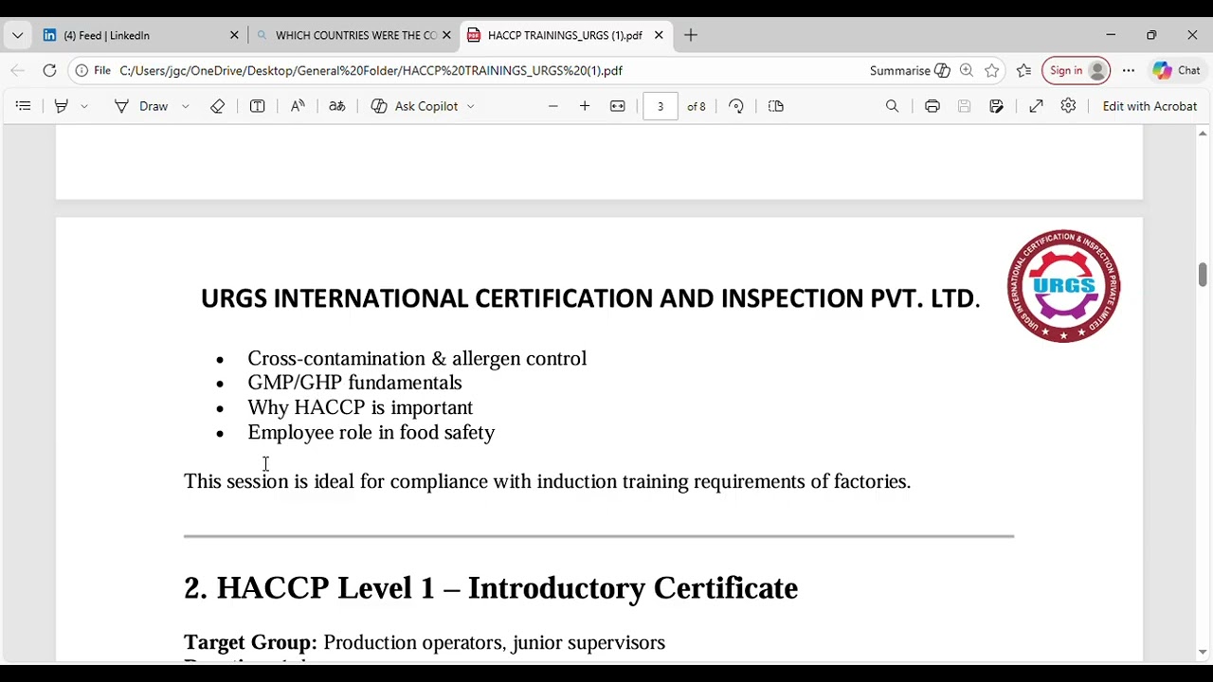Expand highlight color options dropdown
Image resolution: width=1213 pixels, height=682 pixels.
click(84, 106)
